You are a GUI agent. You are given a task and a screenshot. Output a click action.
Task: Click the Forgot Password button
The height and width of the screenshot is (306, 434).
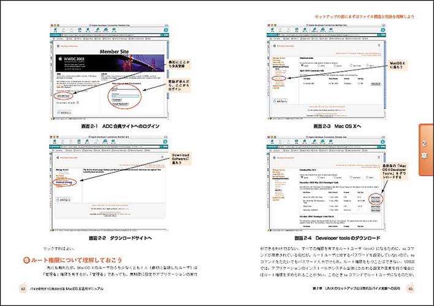click(119, 105)
